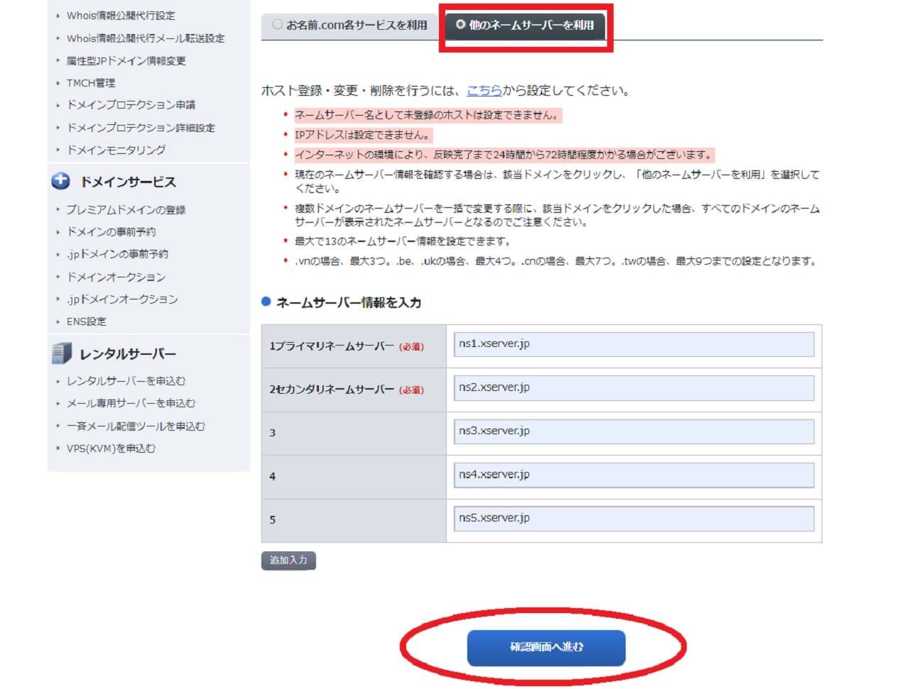Click the 確認画面へ進む button
This screenshot has width=909, height=689.
[x=545, y=647]
